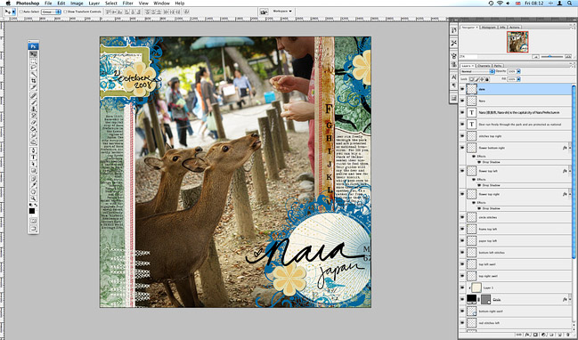Toggle Quick Mask mode in toolbox

click(x=33, y=222)
